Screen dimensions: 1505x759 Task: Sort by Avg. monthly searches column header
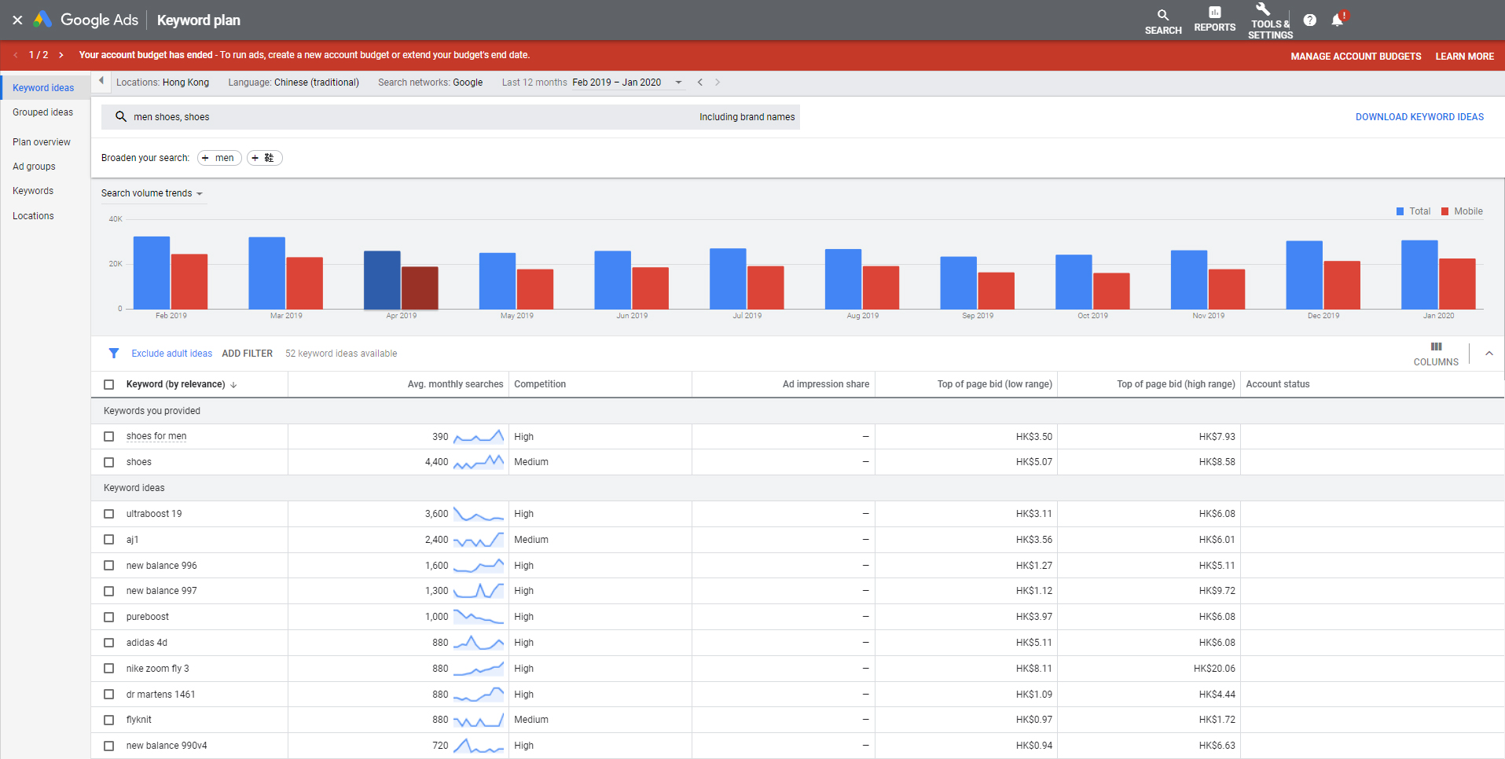pyautogui.click(x=455, y=384)
